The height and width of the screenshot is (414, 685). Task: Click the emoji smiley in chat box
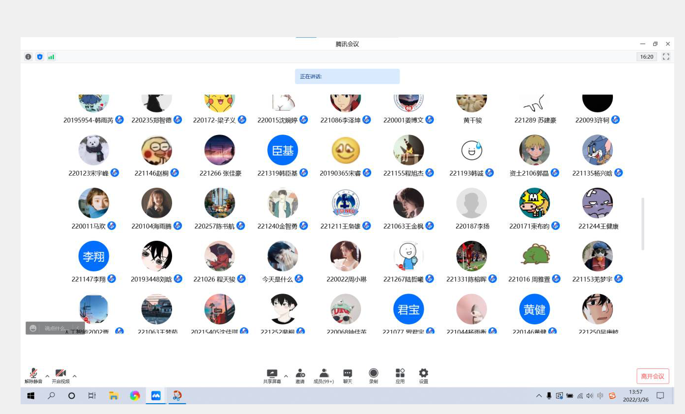(x=33, y=328)
